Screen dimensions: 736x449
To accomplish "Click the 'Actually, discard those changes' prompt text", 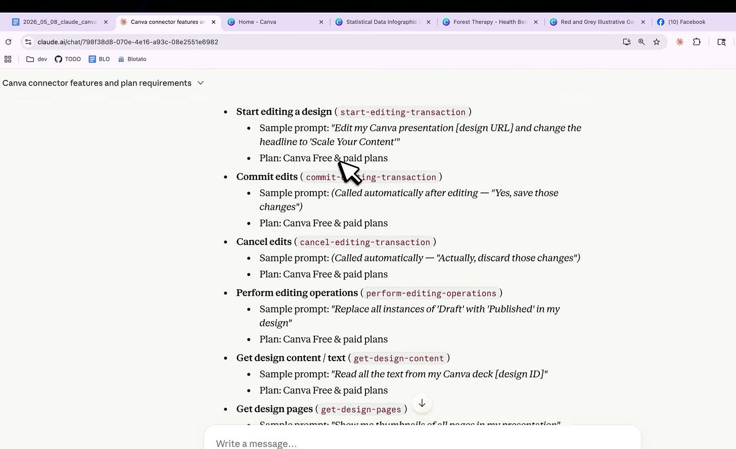I will coord(456,258).
